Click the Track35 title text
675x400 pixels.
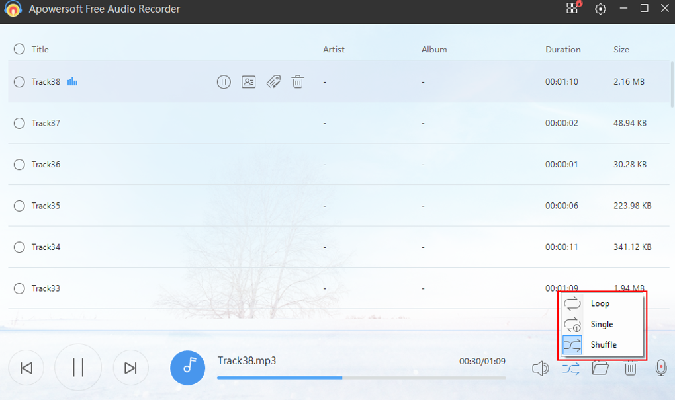46,206
